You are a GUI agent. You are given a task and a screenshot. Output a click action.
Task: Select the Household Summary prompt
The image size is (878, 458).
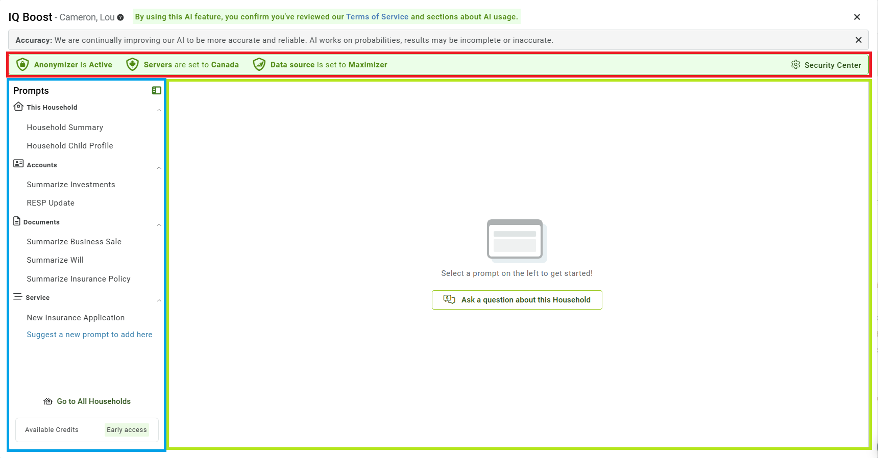pos(65,128)
